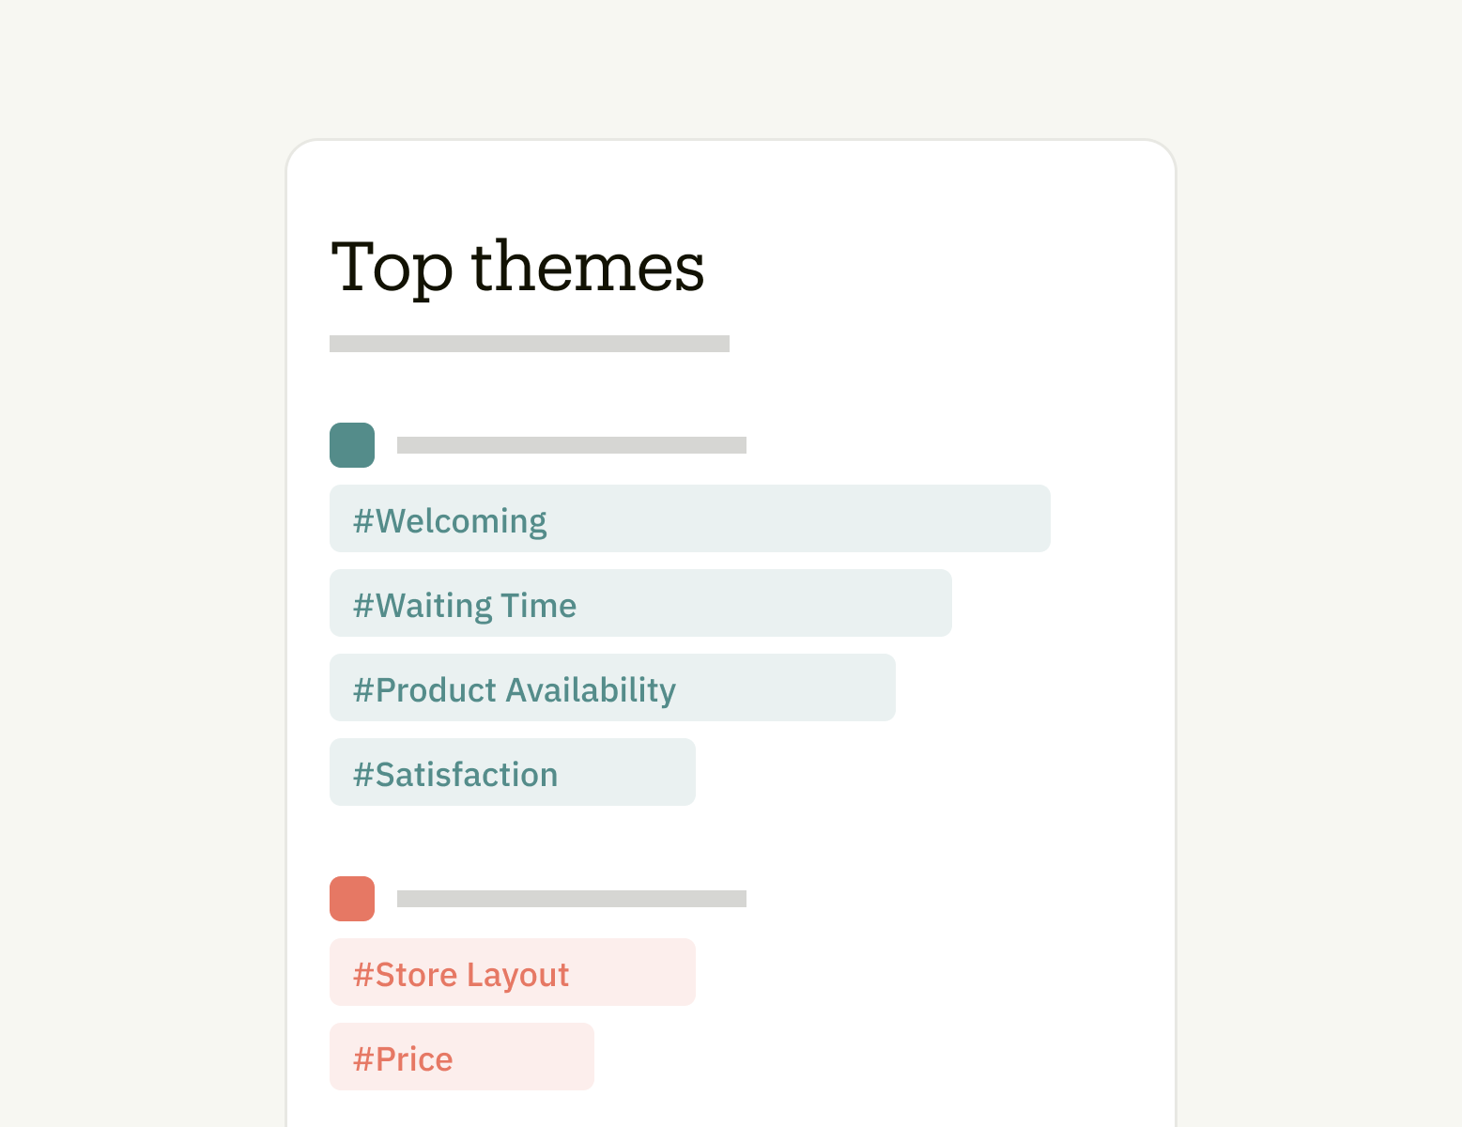Select the longest teal theme bar
1462x1127 pixels.
coord(690,518)
